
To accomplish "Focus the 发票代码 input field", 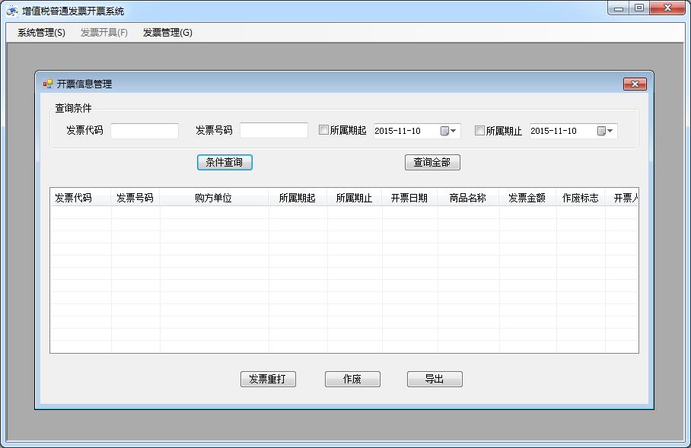I will click(145, 131).
